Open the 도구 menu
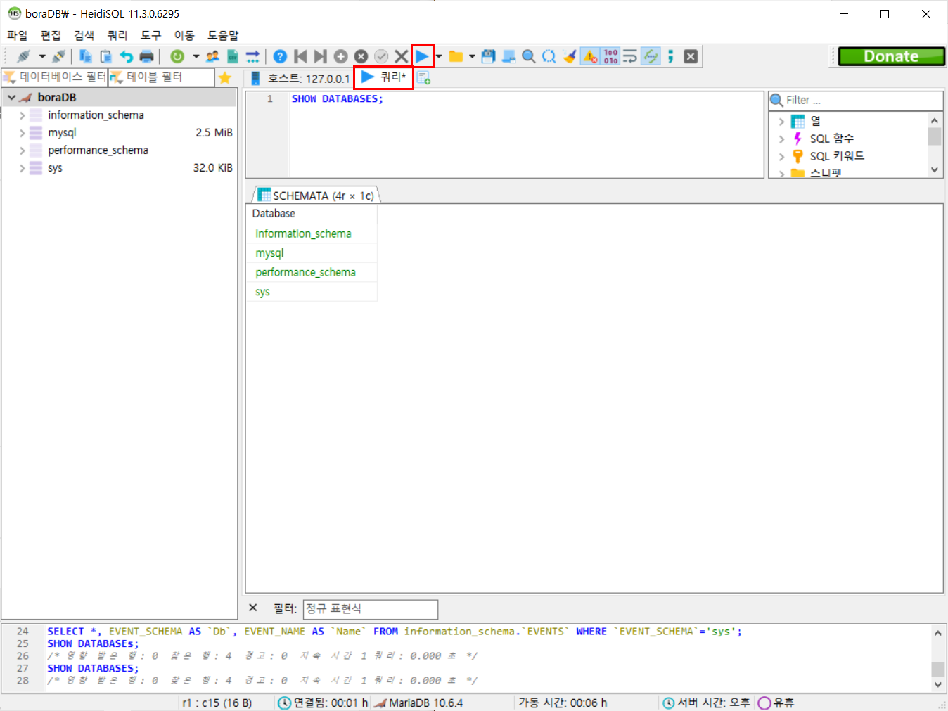Screen dimensions: 948x711 point(150,35)
